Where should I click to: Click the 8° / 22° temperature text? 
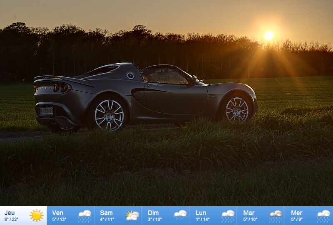coord(12,219)
